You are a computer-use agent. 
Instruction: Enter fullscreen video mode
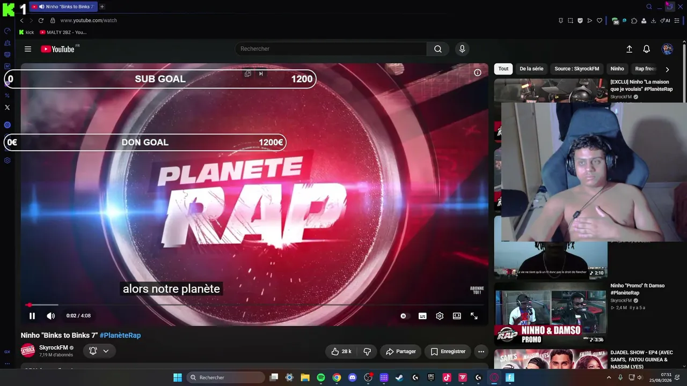click(474, 316)
